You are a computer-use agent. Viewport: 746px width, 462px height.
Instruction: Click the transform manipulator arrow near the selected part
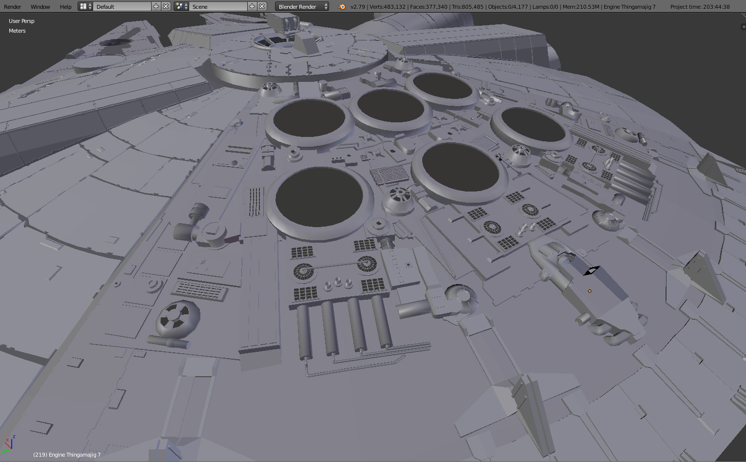tap(591, 269)
